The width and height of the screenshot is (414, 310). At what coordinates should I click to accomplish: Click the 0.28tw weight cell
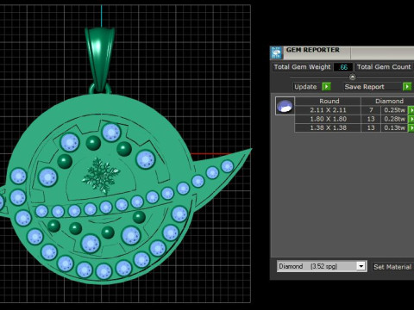[x=394, y=119]
